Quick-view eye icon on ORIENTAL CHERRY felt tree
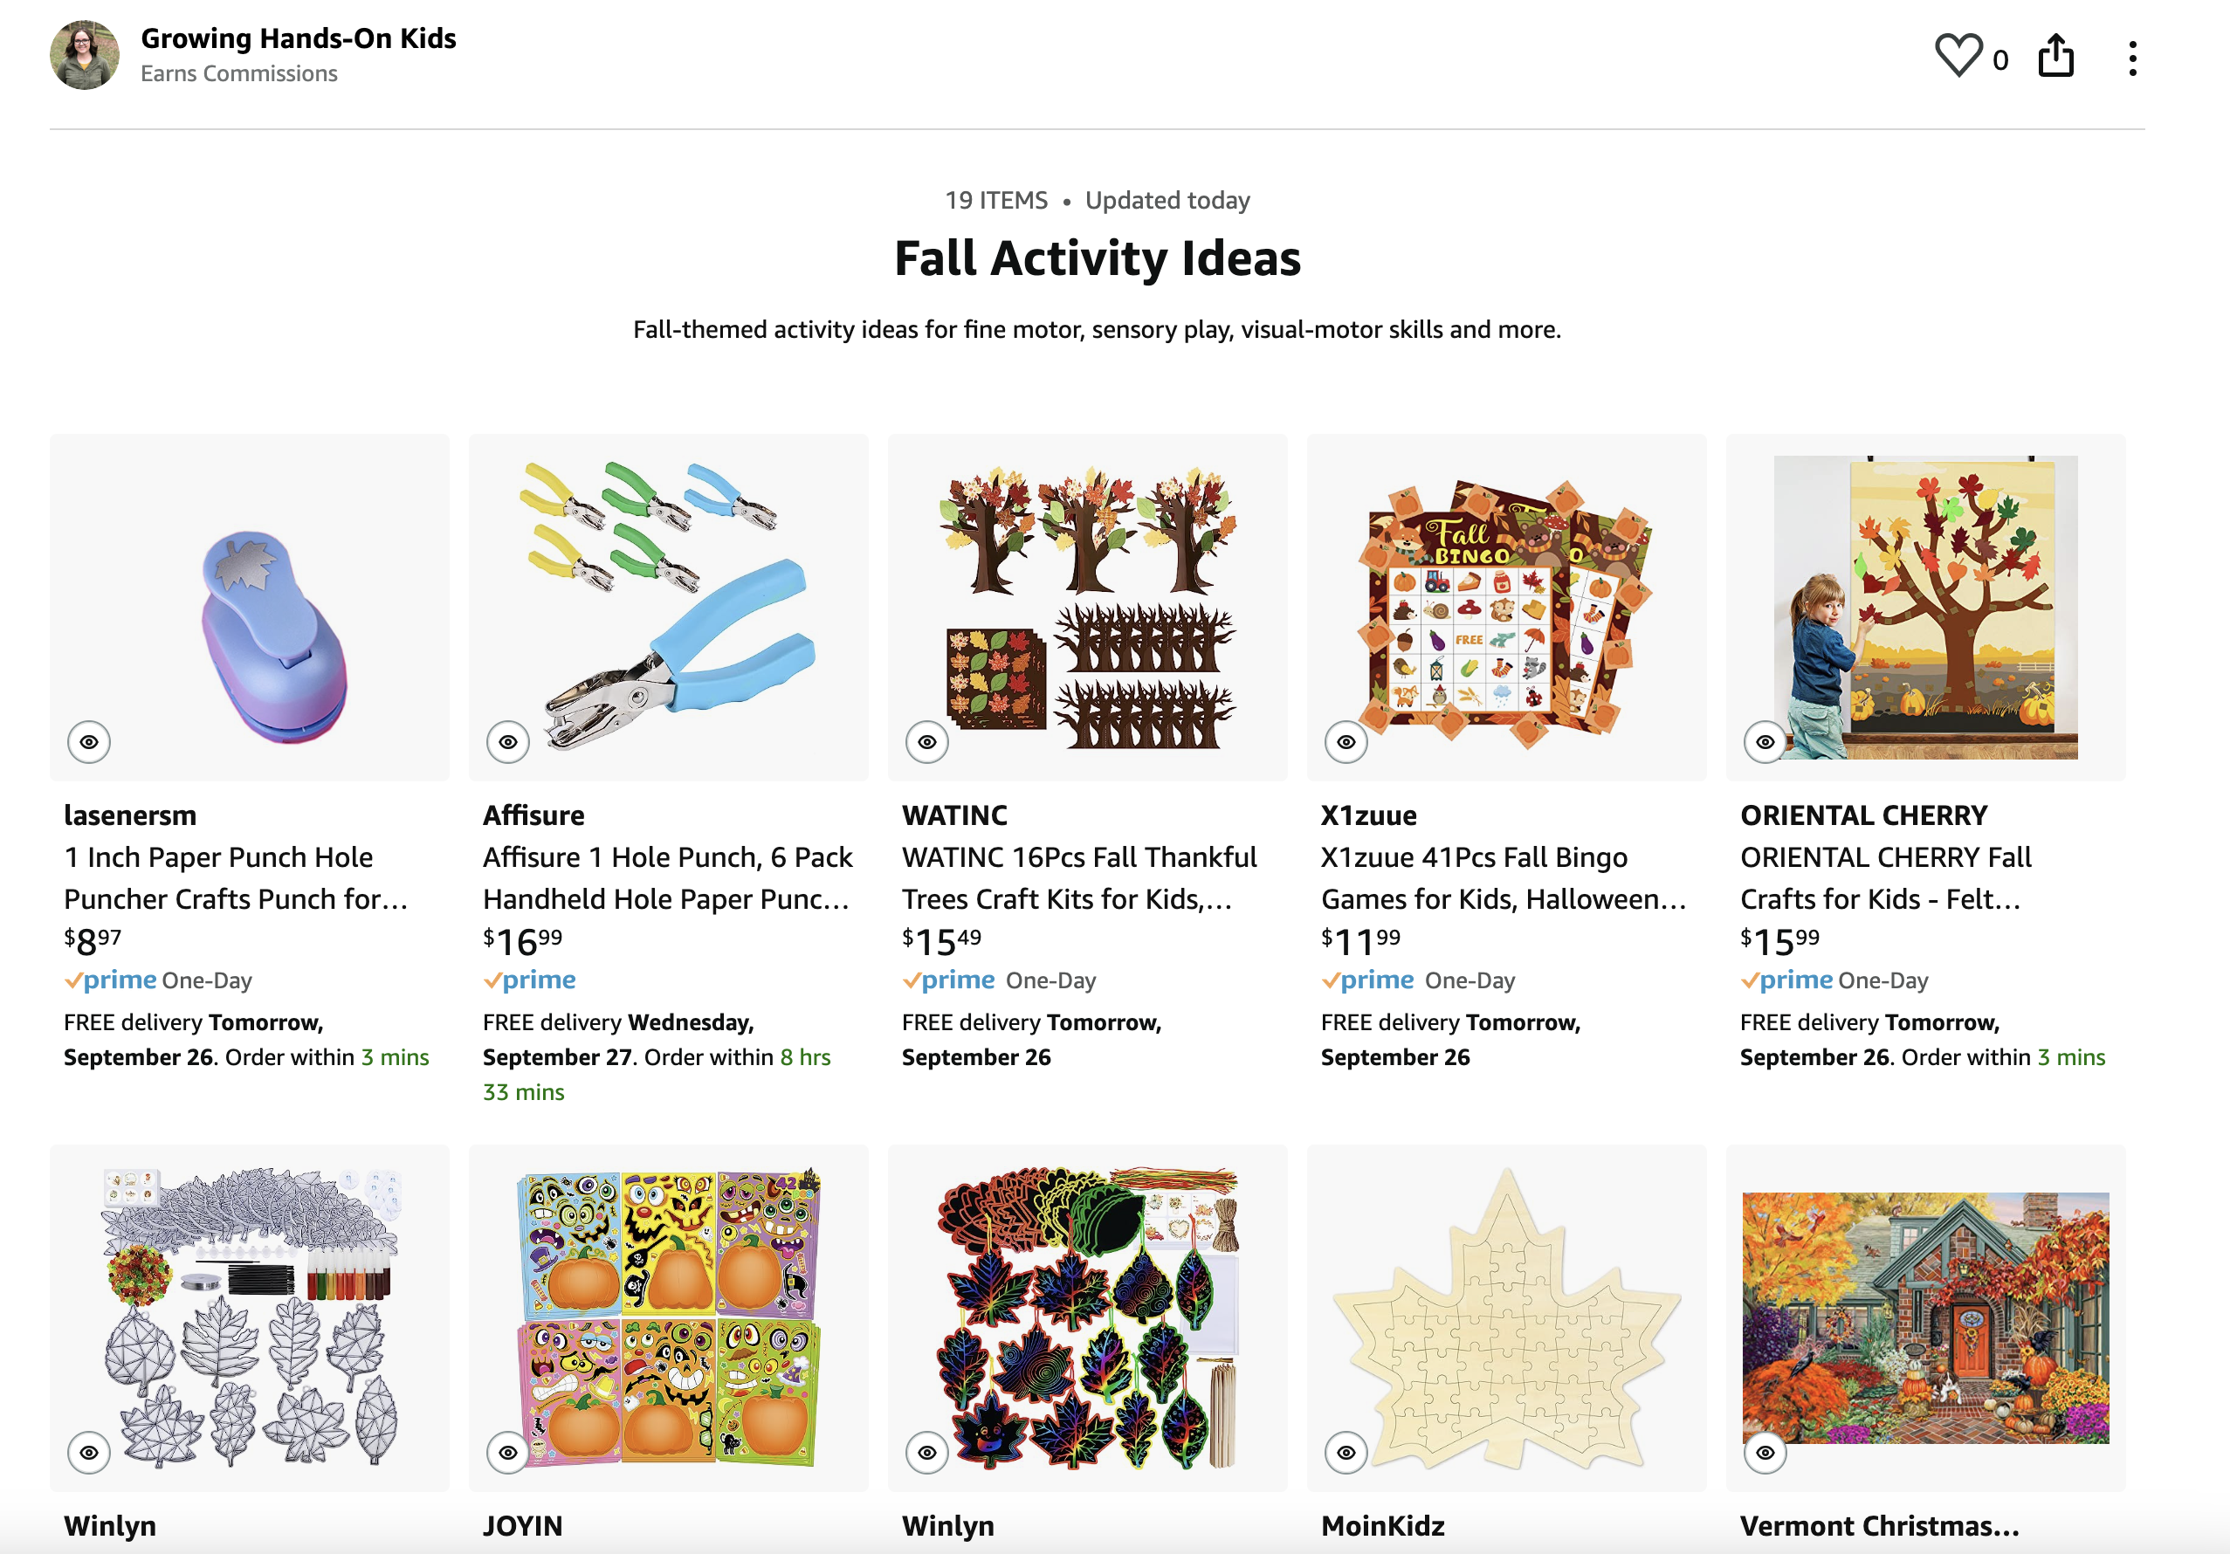The image size is (2230, 1554). coord(1765,742)
